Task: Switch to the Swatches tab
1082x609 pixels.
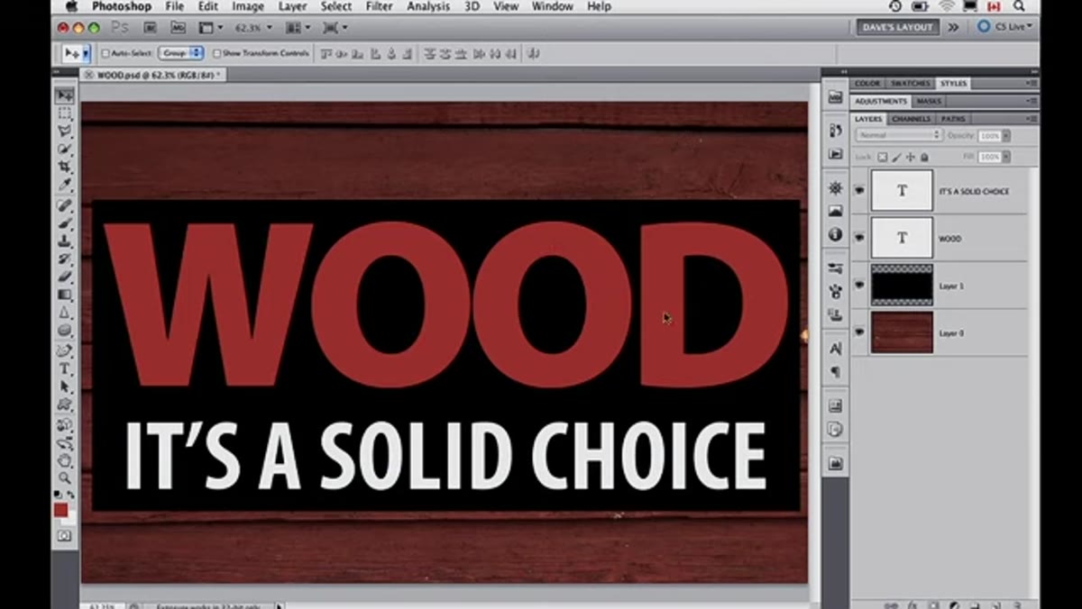Action: coord(910,84)
